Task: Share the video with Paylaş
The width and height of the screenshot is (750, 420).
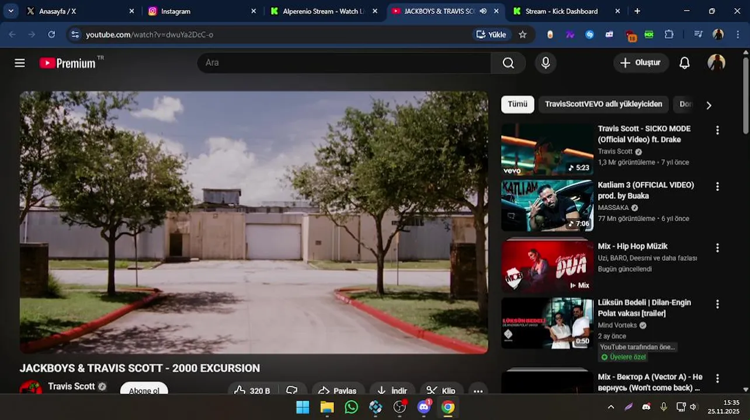Action: click(x=338, y=390)
